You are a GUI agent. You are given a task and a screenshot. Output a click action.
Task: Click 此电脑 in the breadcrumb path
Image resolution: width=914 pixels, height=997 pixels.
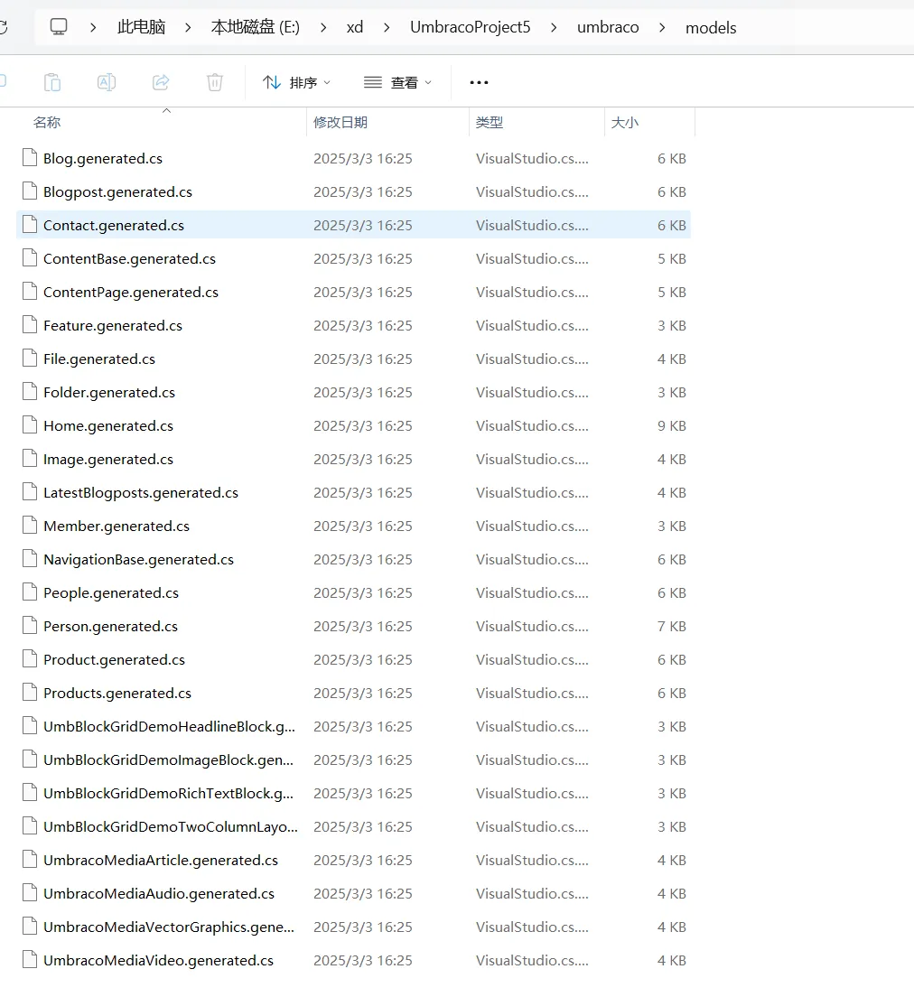coord(141,27)
